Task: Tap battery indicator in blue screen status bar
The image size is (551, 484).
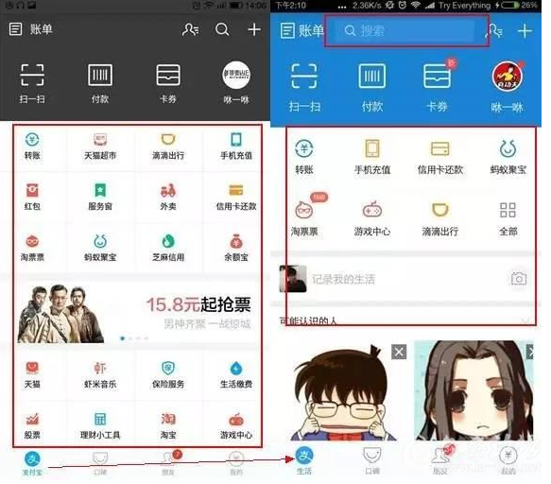Action: pyautogui.click(x=509, y=6)
